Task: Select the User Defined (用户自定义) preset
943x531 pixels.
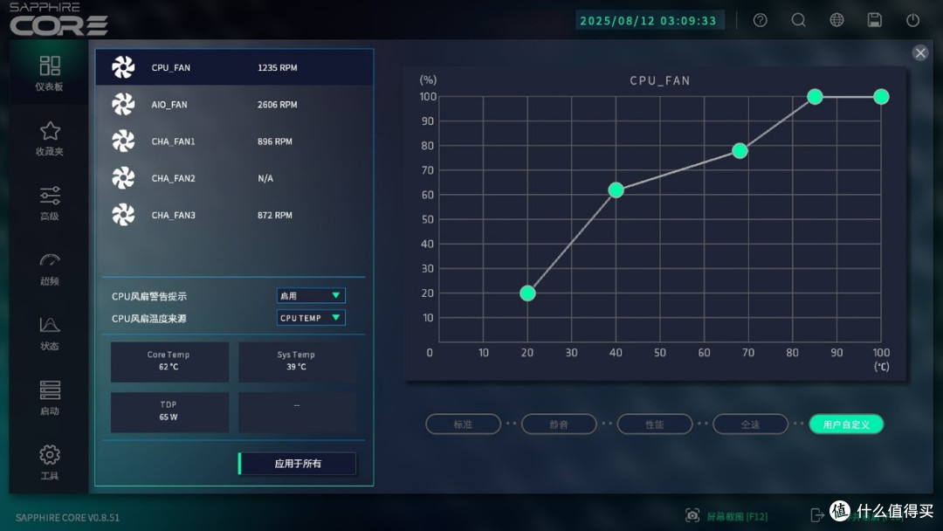Action: 846,424
